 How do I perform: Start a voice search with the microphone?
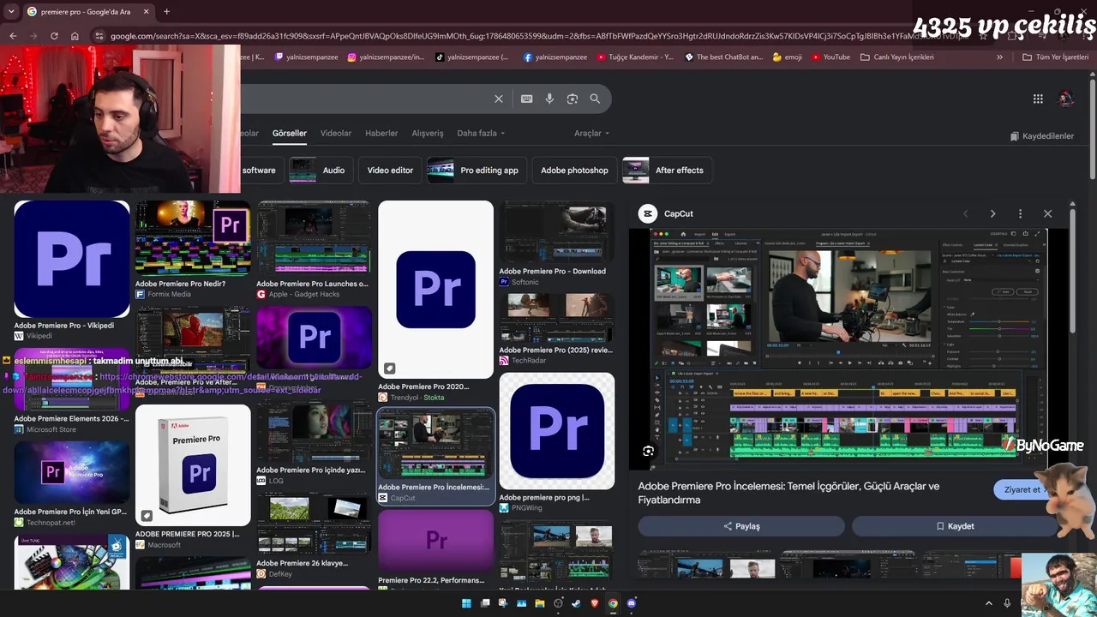click(549, 99)
